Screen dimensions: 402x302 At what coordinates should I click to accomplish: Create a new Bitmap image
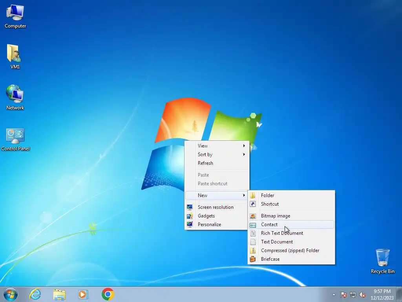coord(291,216)
